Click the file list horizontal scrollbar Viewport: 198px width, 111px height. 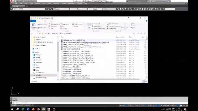[x=100, y=80]
